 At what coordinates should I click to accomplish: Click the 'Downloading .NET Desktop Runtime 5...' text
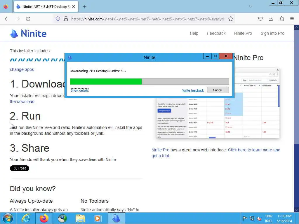(98, 71)
